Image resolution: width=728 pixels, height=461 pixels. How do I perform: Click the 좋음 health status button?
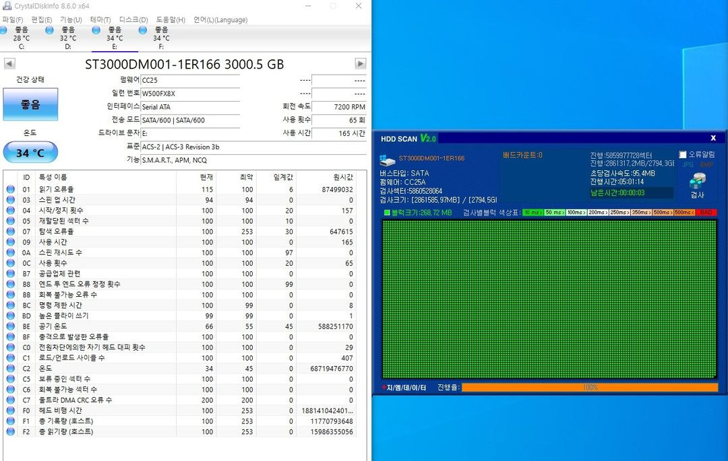point(30,105)
